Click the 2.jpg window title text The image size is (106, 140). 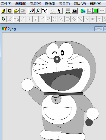[12, 29]
